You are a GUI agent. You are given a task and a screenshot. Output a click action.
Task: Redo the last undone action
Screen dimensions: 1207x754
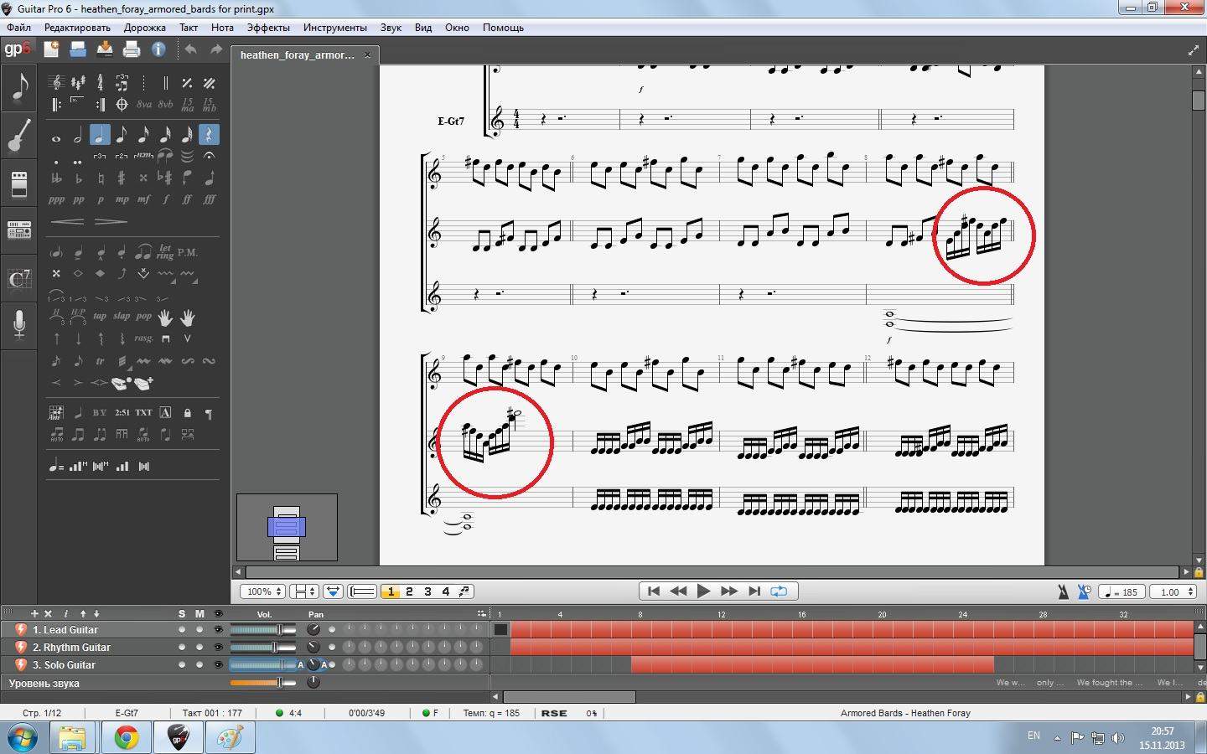click(215, 49)
